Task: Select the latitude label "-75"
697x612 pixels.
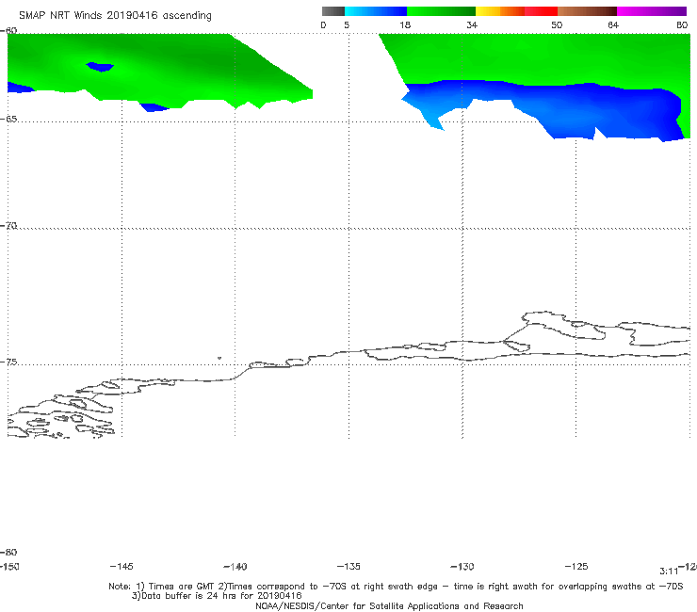Action: point(8,362)
